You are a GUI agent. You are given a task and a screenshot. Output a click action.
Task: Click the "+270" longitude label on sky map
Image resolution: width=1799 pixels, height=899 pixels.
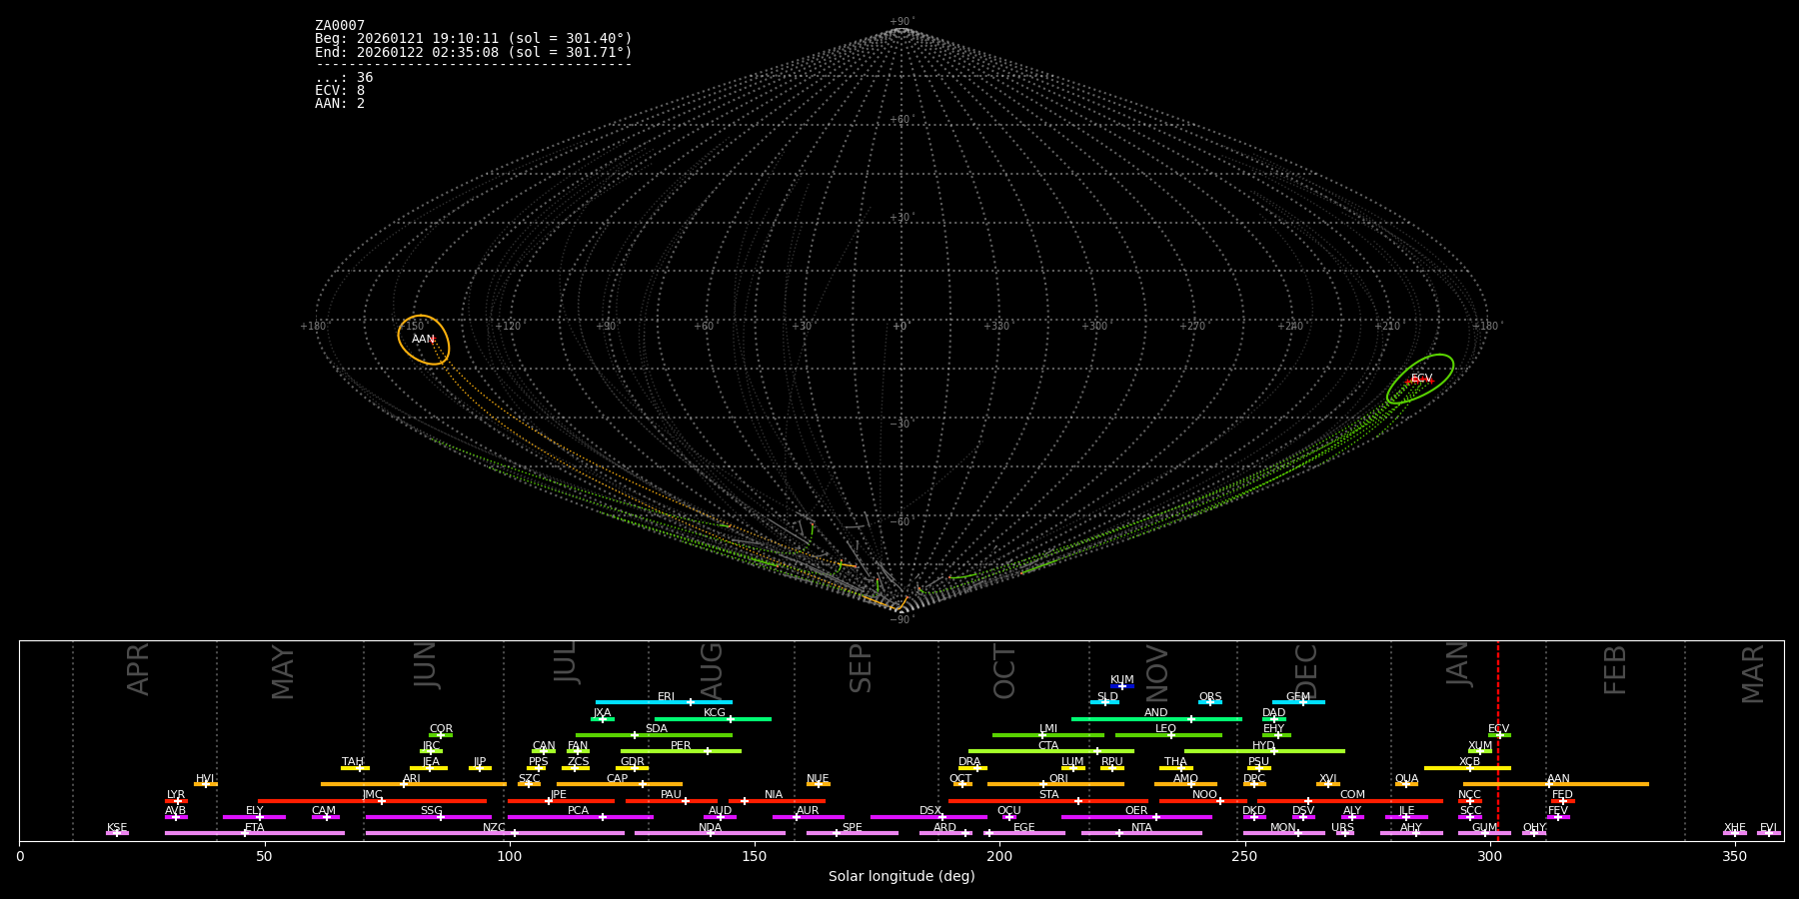coord(1192,327)
